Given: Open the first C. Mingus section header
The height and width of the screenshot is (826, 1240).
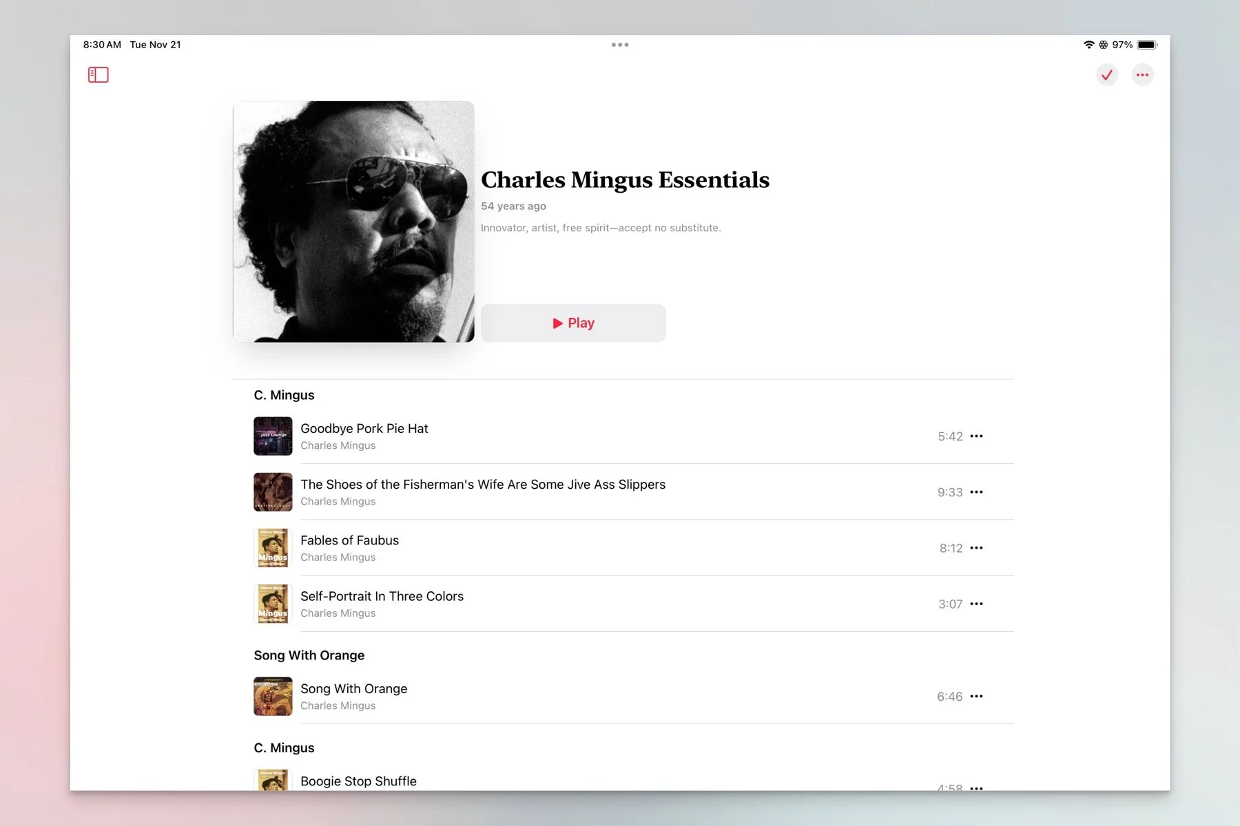Looking at the screenshot, I should pyautogui.click(x=284, y=395).
